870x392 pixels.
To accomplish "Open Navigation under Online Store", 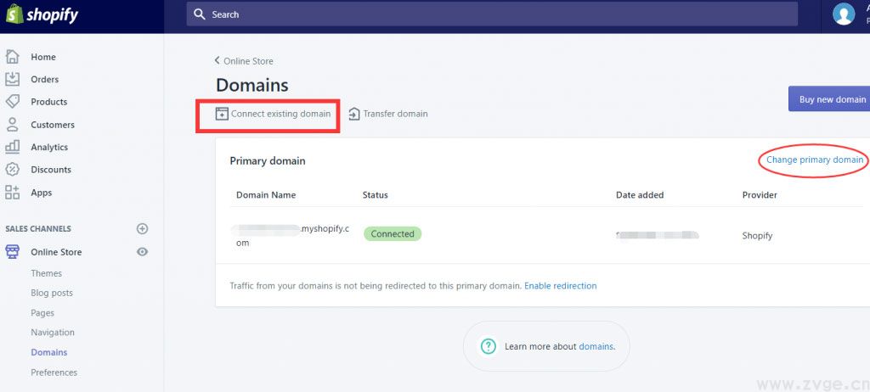I will (x=53, y=332).
